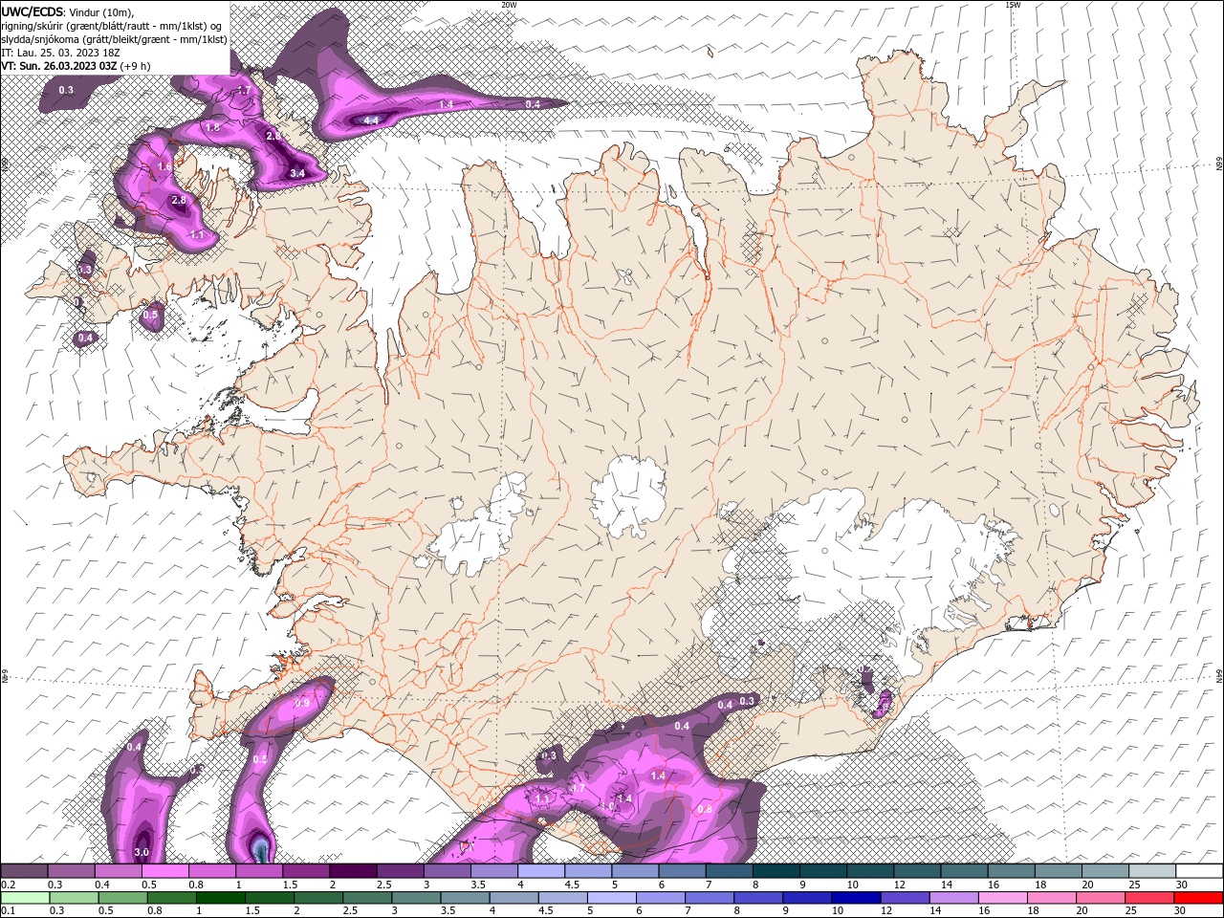
Task: Click the 3.4 precipitation value on the map
Action: click(297, 173)
